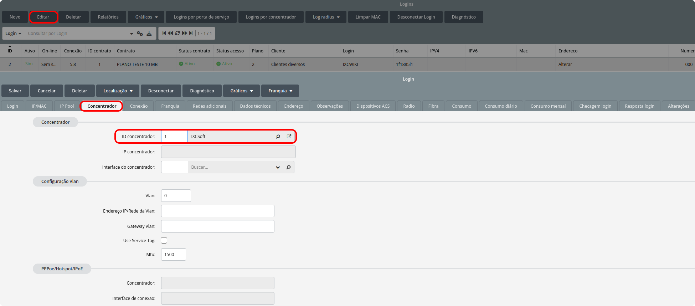Image resolution: width=695 pixels, height=306 pixels.
Task: Go to next page of logins
Action: tap(185, 33)
